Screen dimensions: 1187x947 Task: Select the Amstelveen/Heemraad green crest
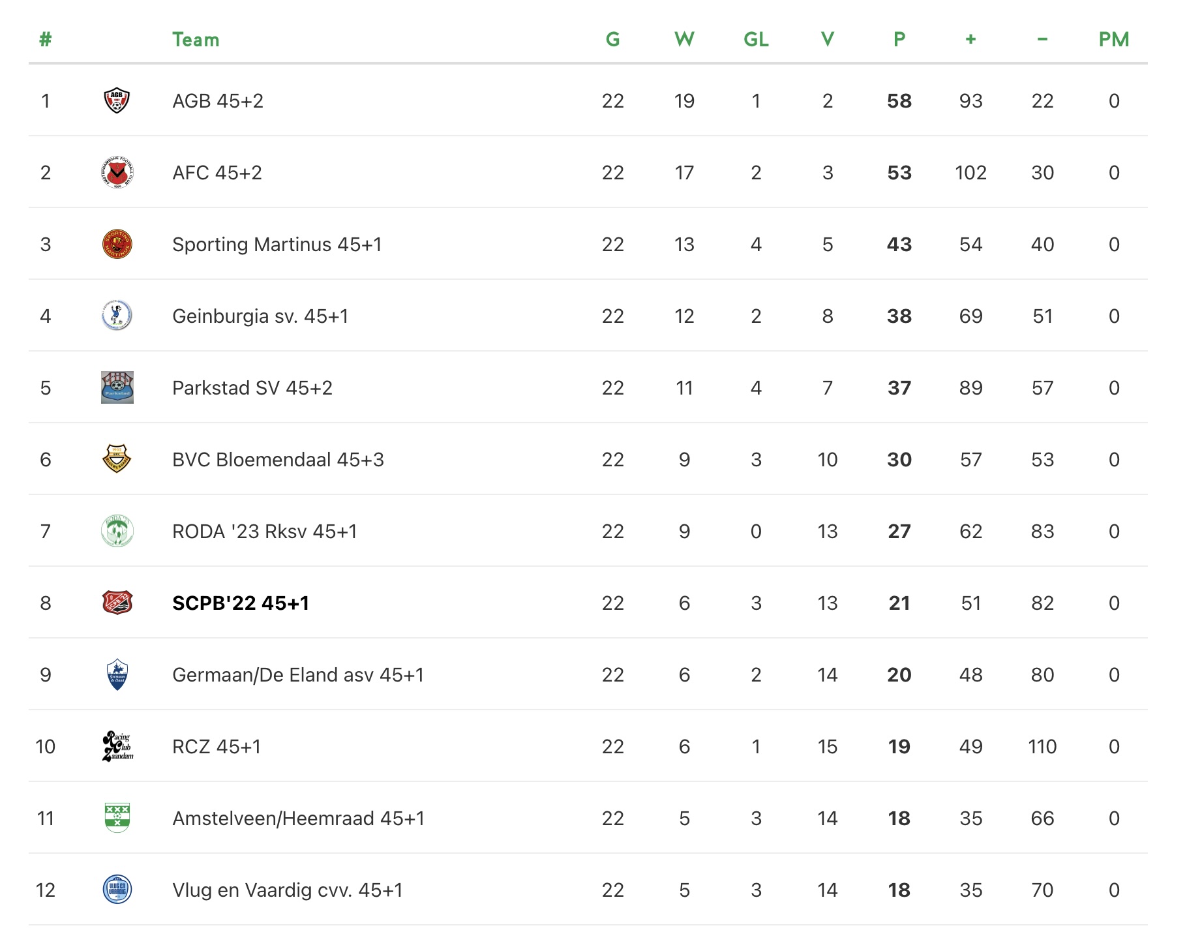pyautogui.click(x=117, y=818)
